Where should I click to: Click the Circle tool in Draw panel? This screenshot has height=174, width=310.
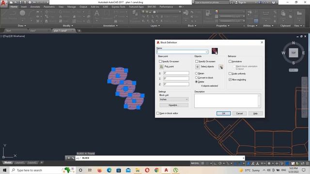pos(22,13)
